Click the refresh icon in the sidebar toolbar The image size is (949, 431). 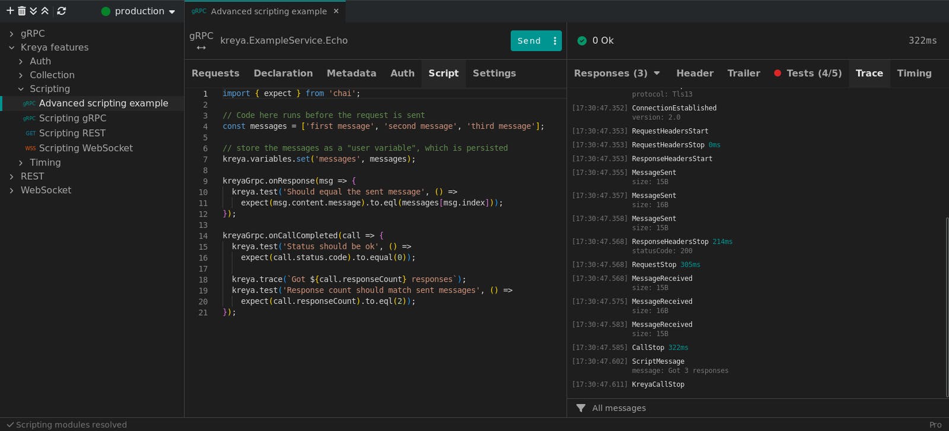[x=61, y=11]
